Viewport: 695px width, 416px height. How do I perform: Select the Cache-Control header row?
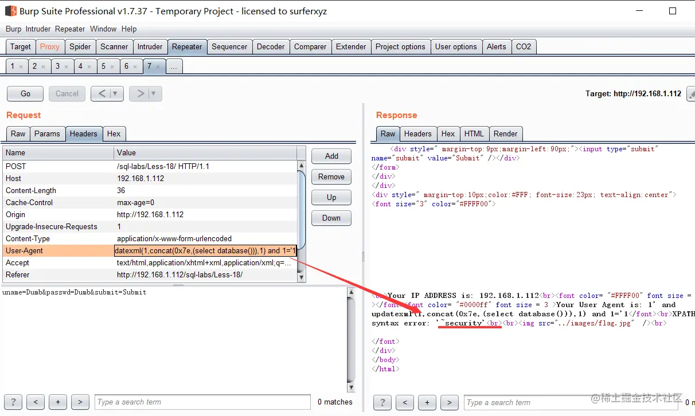pyautogui.click(x=150, y=202)
